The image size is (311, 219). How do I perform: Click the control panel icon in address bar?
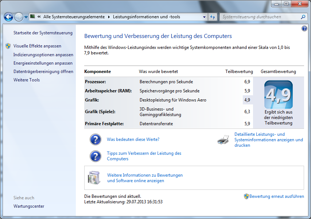[x=32, y=17]
